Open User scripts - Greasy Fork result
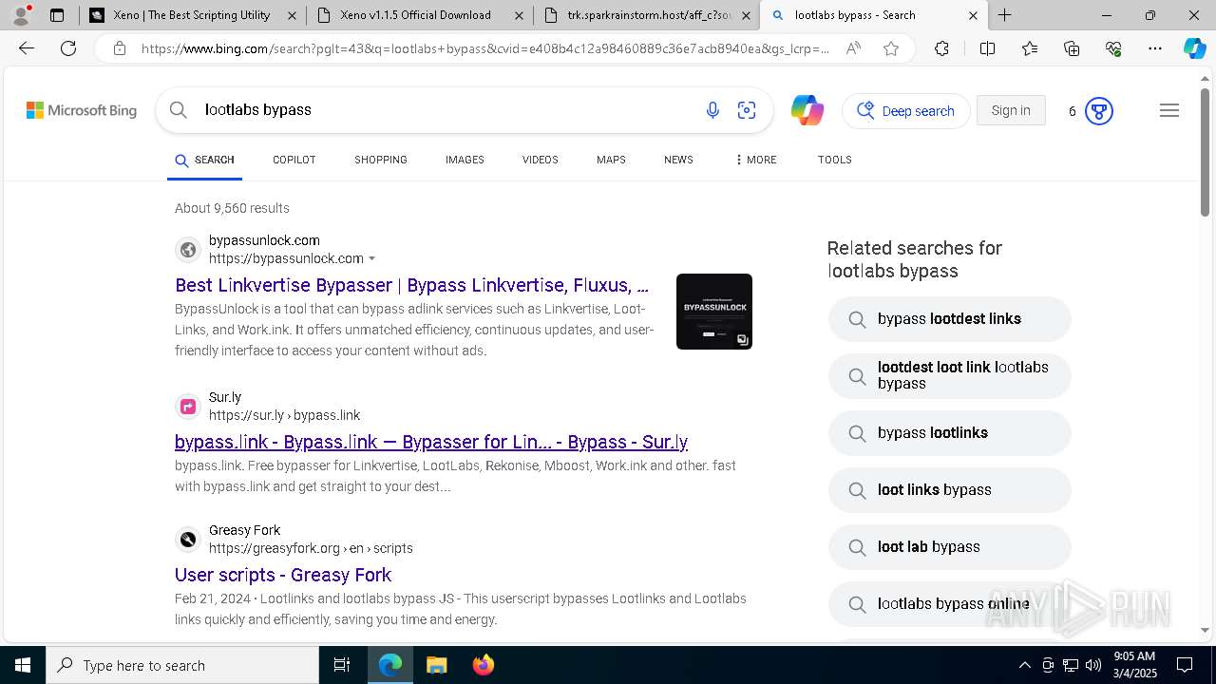This screenshot has width=1216, height=684. click(x=283, y=575)
